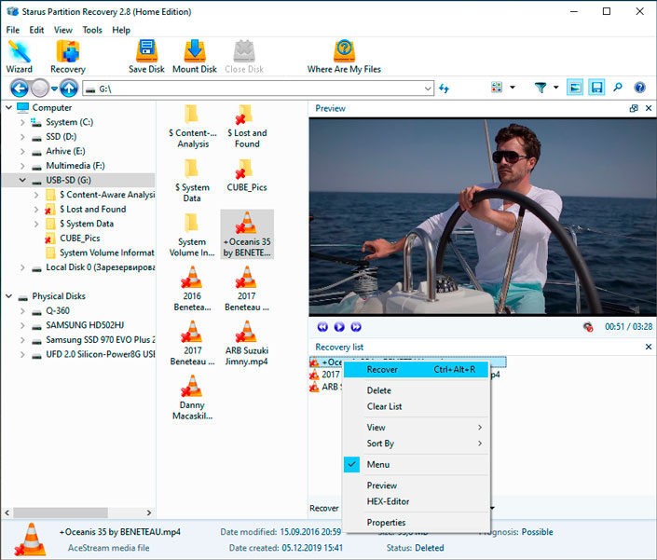Toggle the recovery list panel button
Image resolution: width=657 pixels, height=560 pixels.
pyautogui.click(x=596, y=88)
